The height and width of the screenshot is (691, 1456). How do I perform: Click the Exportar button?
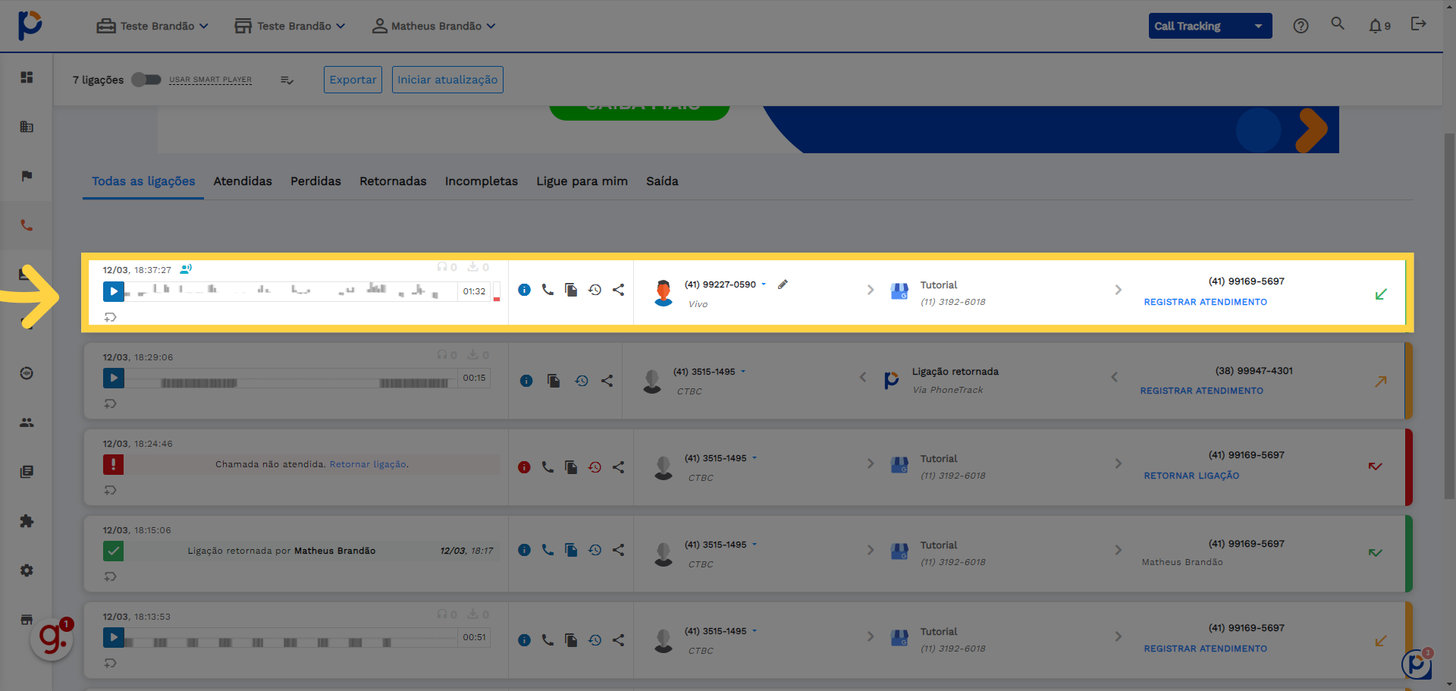(x=353, y=80)
